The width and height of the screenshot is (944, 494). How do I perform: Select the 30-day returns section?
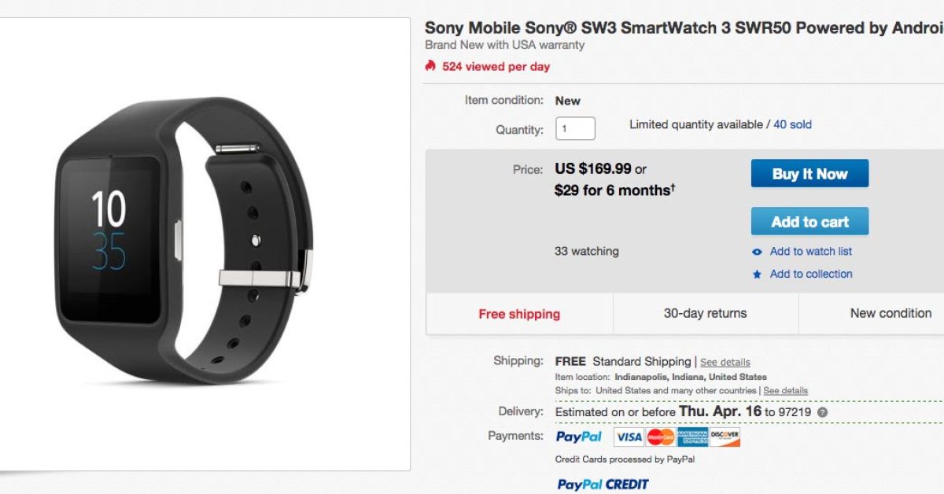[705, 313]
